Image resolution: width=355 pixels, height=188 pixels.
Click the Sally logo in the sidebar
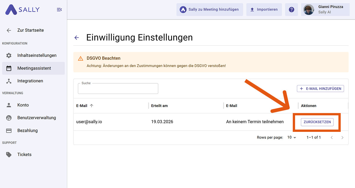tap(23, 10)
